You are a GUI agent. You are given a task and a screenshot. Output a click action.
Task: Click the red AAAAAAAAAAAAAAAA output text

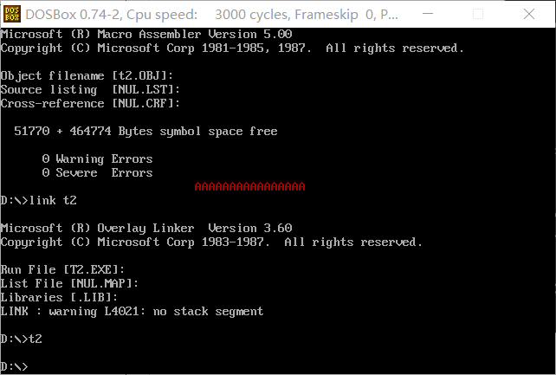point(249,187)
